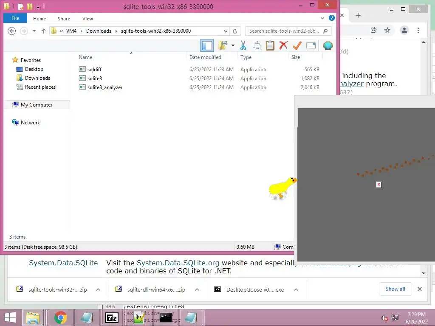Click the System.Data.SQLite link in browser
The image size is (435, 326).
(x=63, y=263)
